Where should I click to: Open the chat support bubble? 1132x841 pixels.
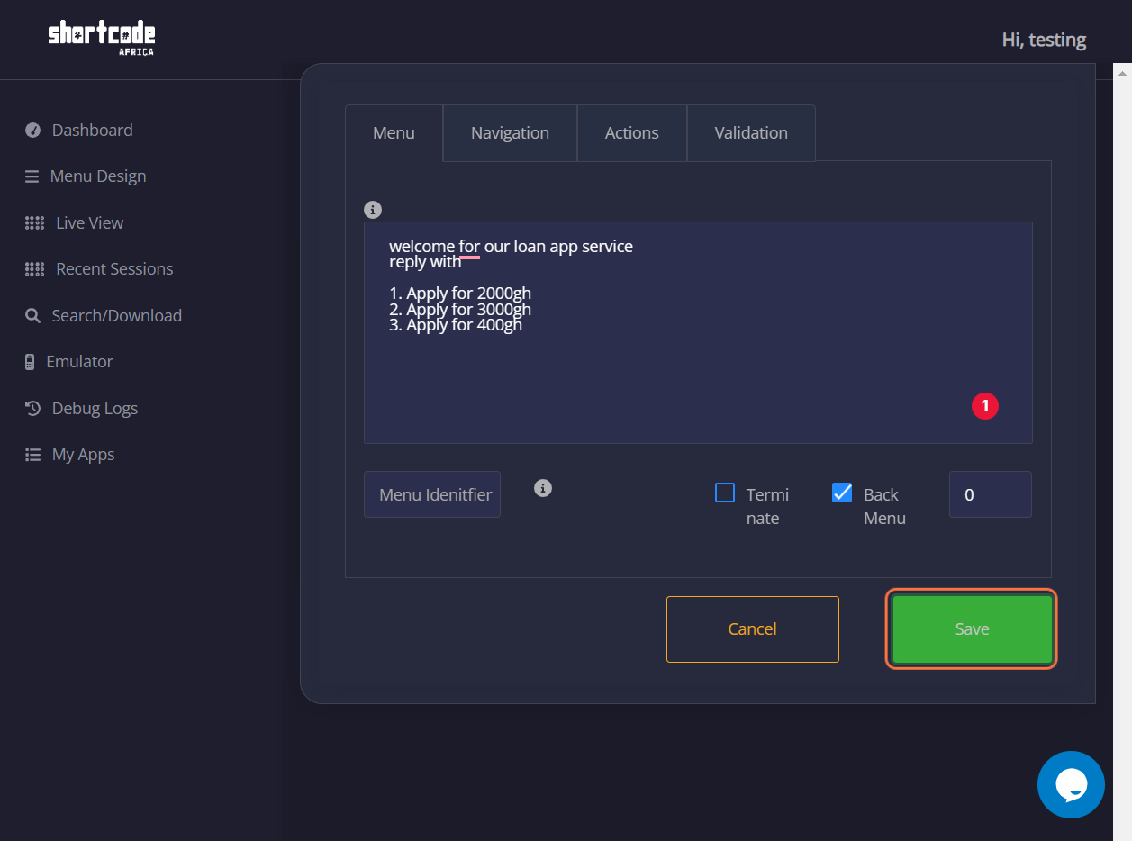(x=1071, y=784)
